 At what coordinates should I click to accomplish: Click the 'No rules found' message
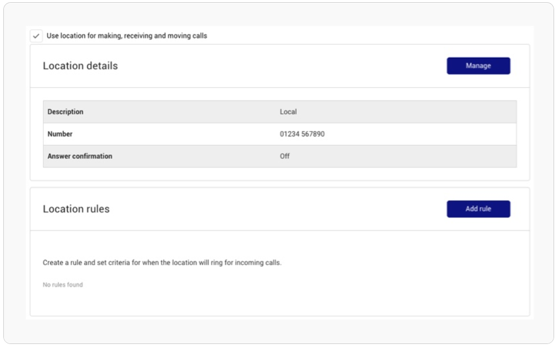coord(63,285)
